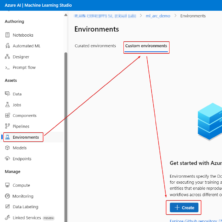Go to Automated ML page
This screenshot has width=222, height=222.
point(27,46)
